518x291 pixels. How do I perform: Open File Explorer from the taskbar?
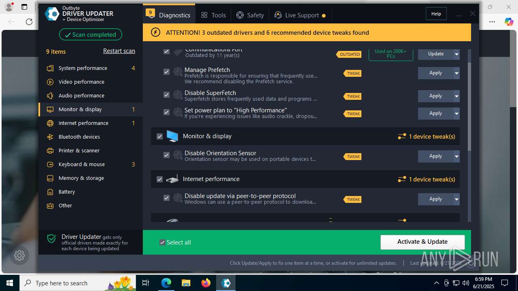[186, 283]
